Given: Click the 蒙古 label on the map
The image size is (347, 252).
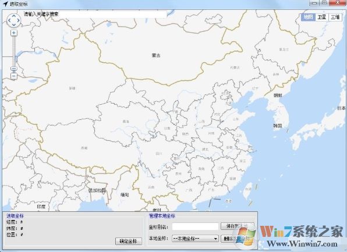Looking at the screenshot, I should pyautogui.click(x=156, y=55).
